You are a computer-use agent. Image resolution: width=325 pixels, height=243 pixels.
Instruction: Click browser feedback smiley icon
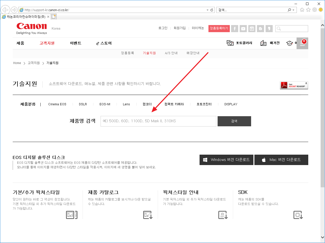point(321,10)
